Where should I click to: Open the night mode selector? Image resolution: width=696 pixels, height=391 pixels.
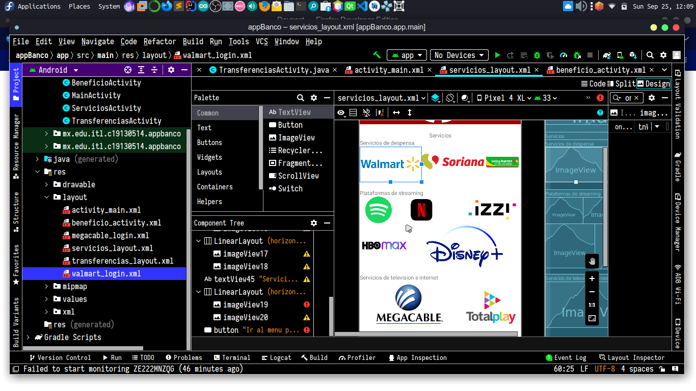point(465,98)
